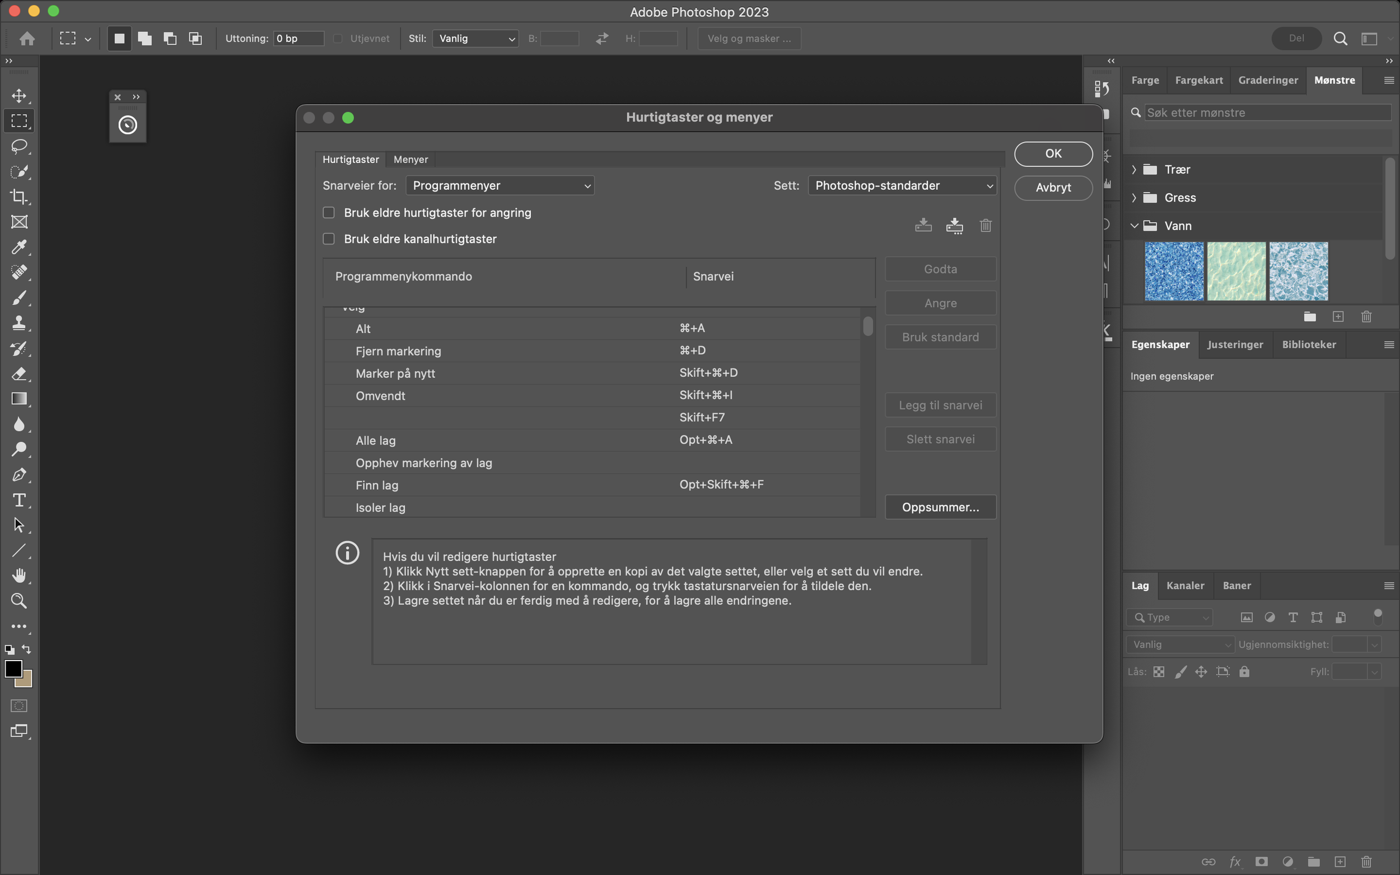Screen dimensions: 1400x875
Task: Switch to the Graderinger tab
Action: 1268,81
